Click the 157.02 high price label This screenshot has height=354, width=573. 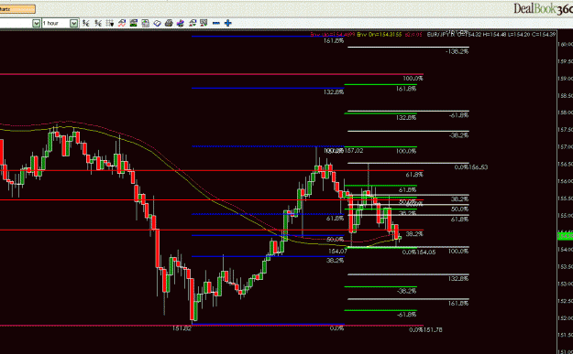point(353,151)
